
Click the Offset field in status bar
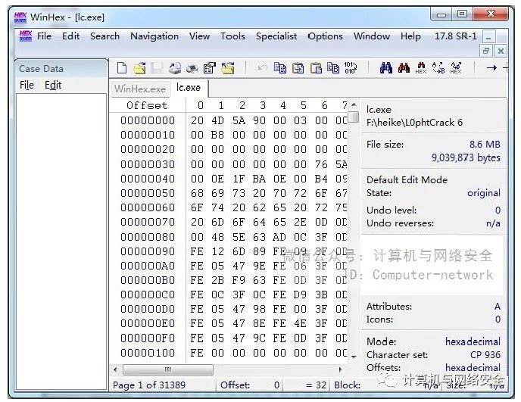pyautogui.click(x=250, y=385)
